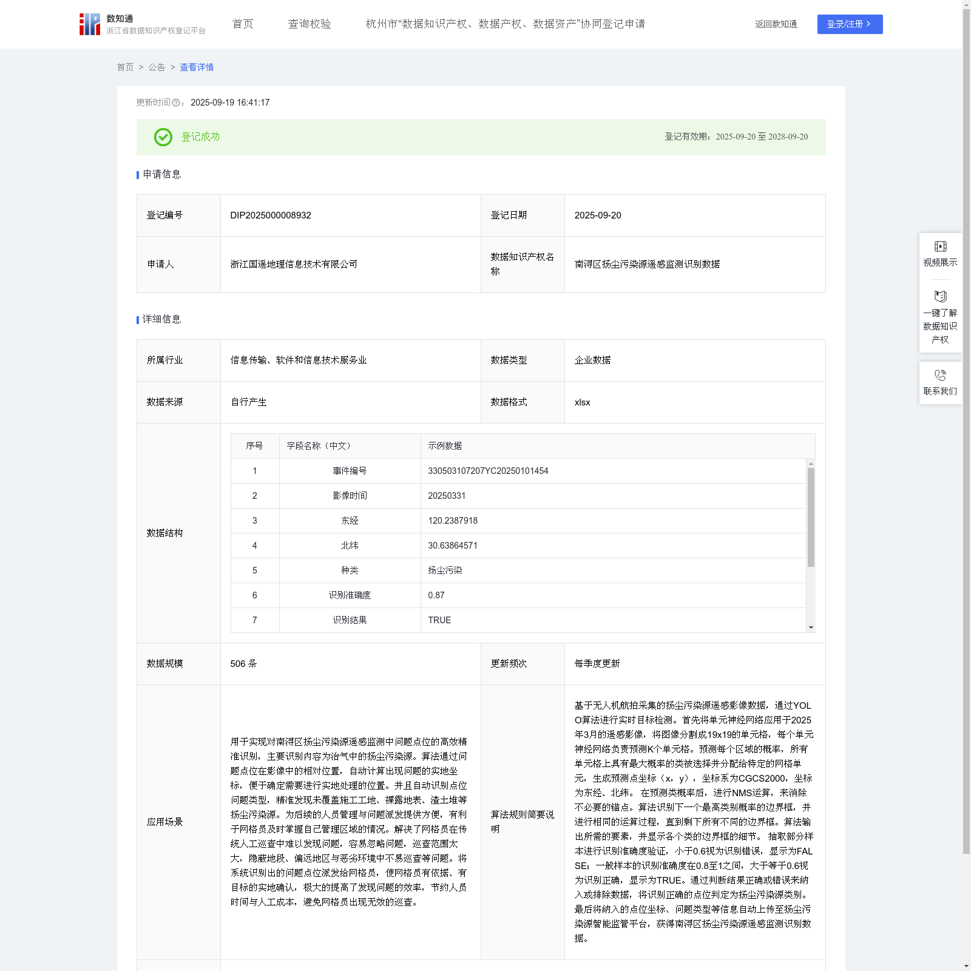Click 公告 in the breadcrumb

pos(157,67)
